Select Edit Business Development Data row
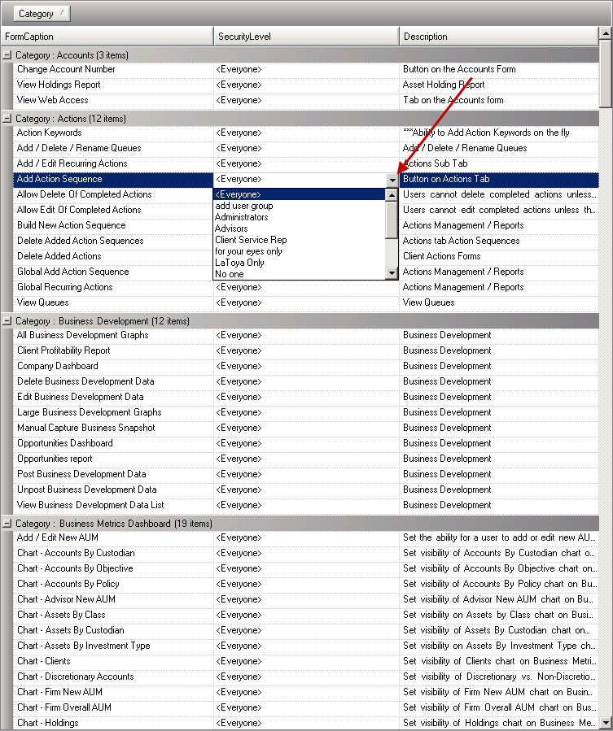This screenshot has width=613, height=731. [306, 397]
